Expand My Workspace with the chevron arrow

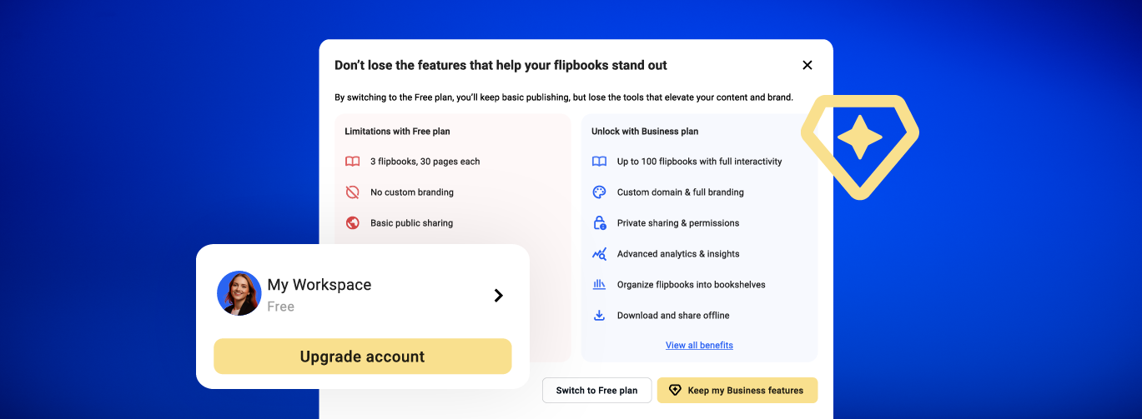point(498,295)
